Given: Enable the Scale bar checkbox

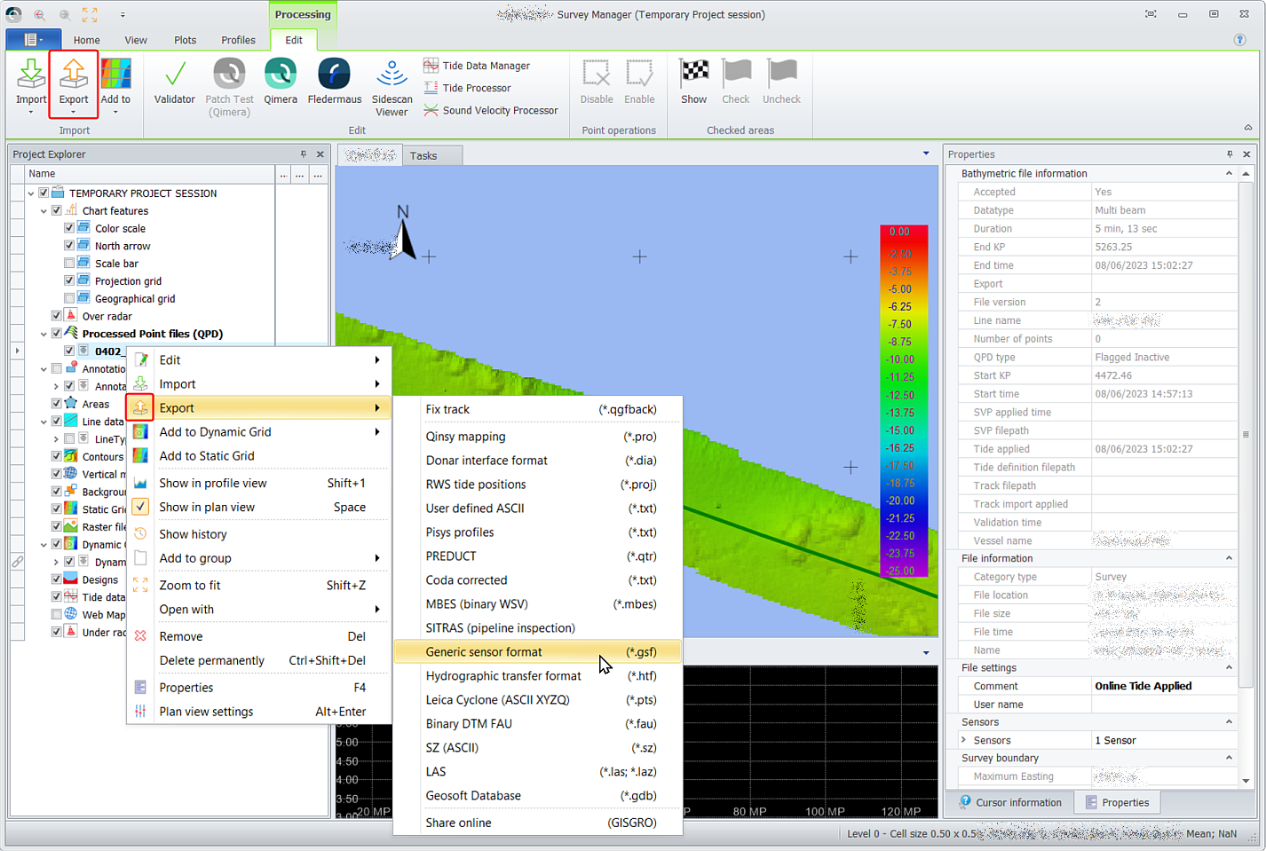Looking at the screenshot, I should pos(69,264).
